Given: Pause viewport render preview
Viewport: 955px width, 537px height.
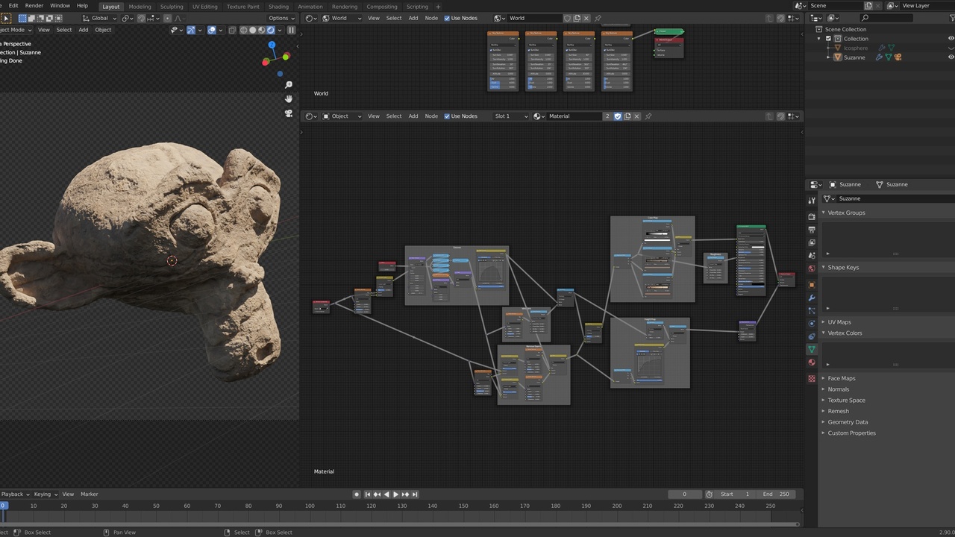Looking at the screenshot, I should click(292, 30).
